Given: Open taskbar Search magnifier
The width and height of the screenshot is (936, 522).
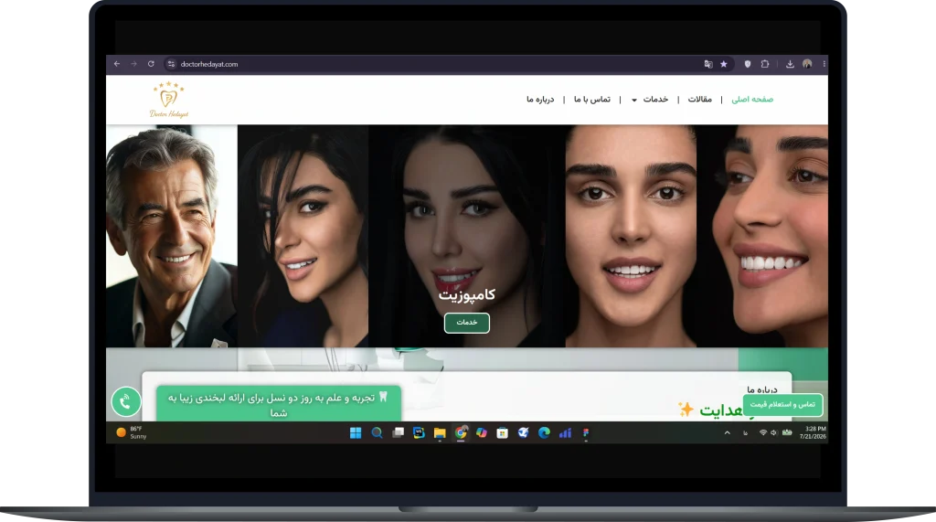Looking at the screenshot, I should coord(377,433).
